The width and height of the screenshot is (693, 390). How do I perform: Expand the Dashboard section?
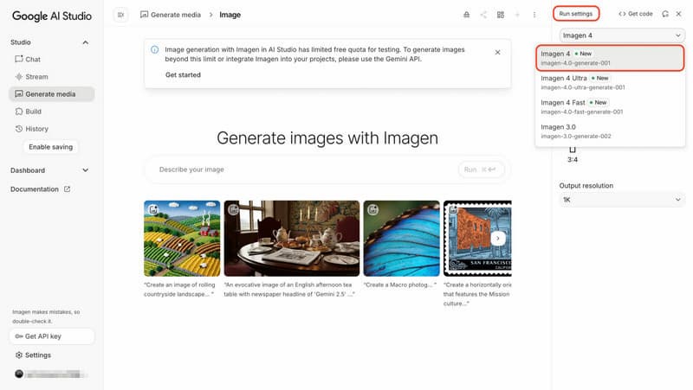[x=85, y=170]
